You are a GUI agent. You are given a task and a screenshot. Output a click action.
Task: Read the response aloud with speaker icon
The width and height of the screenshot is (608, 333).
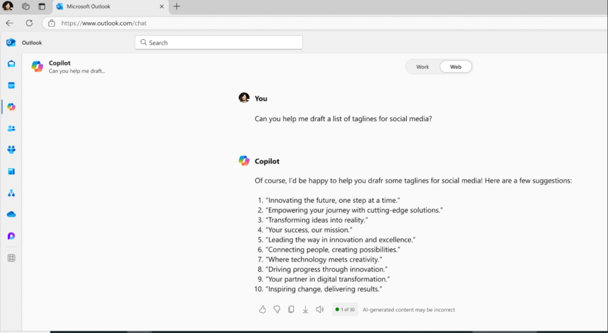pyautogui.click(x=319, y=309)
